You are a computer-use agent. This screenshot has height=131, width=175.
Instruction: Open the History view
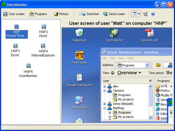(61, 14)
